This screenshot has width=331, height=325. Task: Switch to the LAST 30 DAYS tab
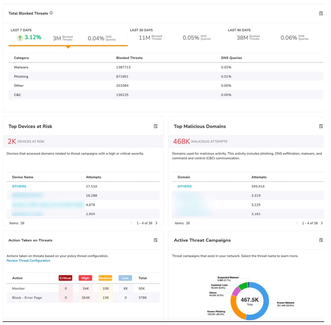click(x=141, y=30)
